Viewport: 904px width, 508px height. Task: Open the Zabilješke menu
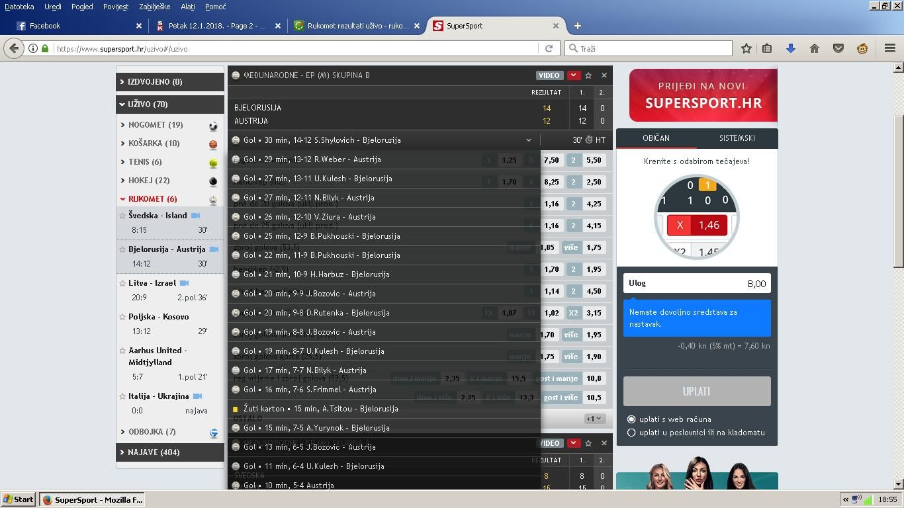pos(155,7)
